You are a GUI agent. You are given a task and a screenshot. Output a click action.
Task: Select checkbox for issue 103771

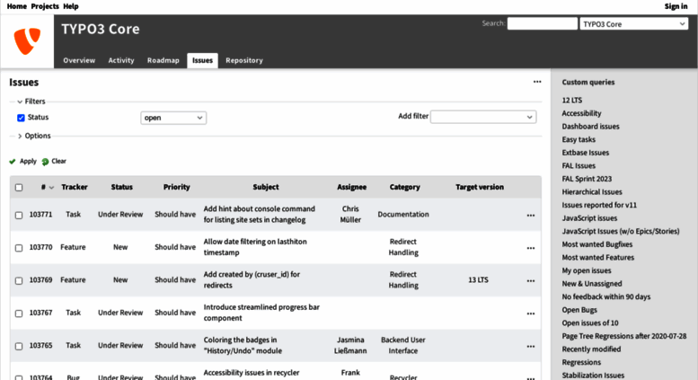19,215
